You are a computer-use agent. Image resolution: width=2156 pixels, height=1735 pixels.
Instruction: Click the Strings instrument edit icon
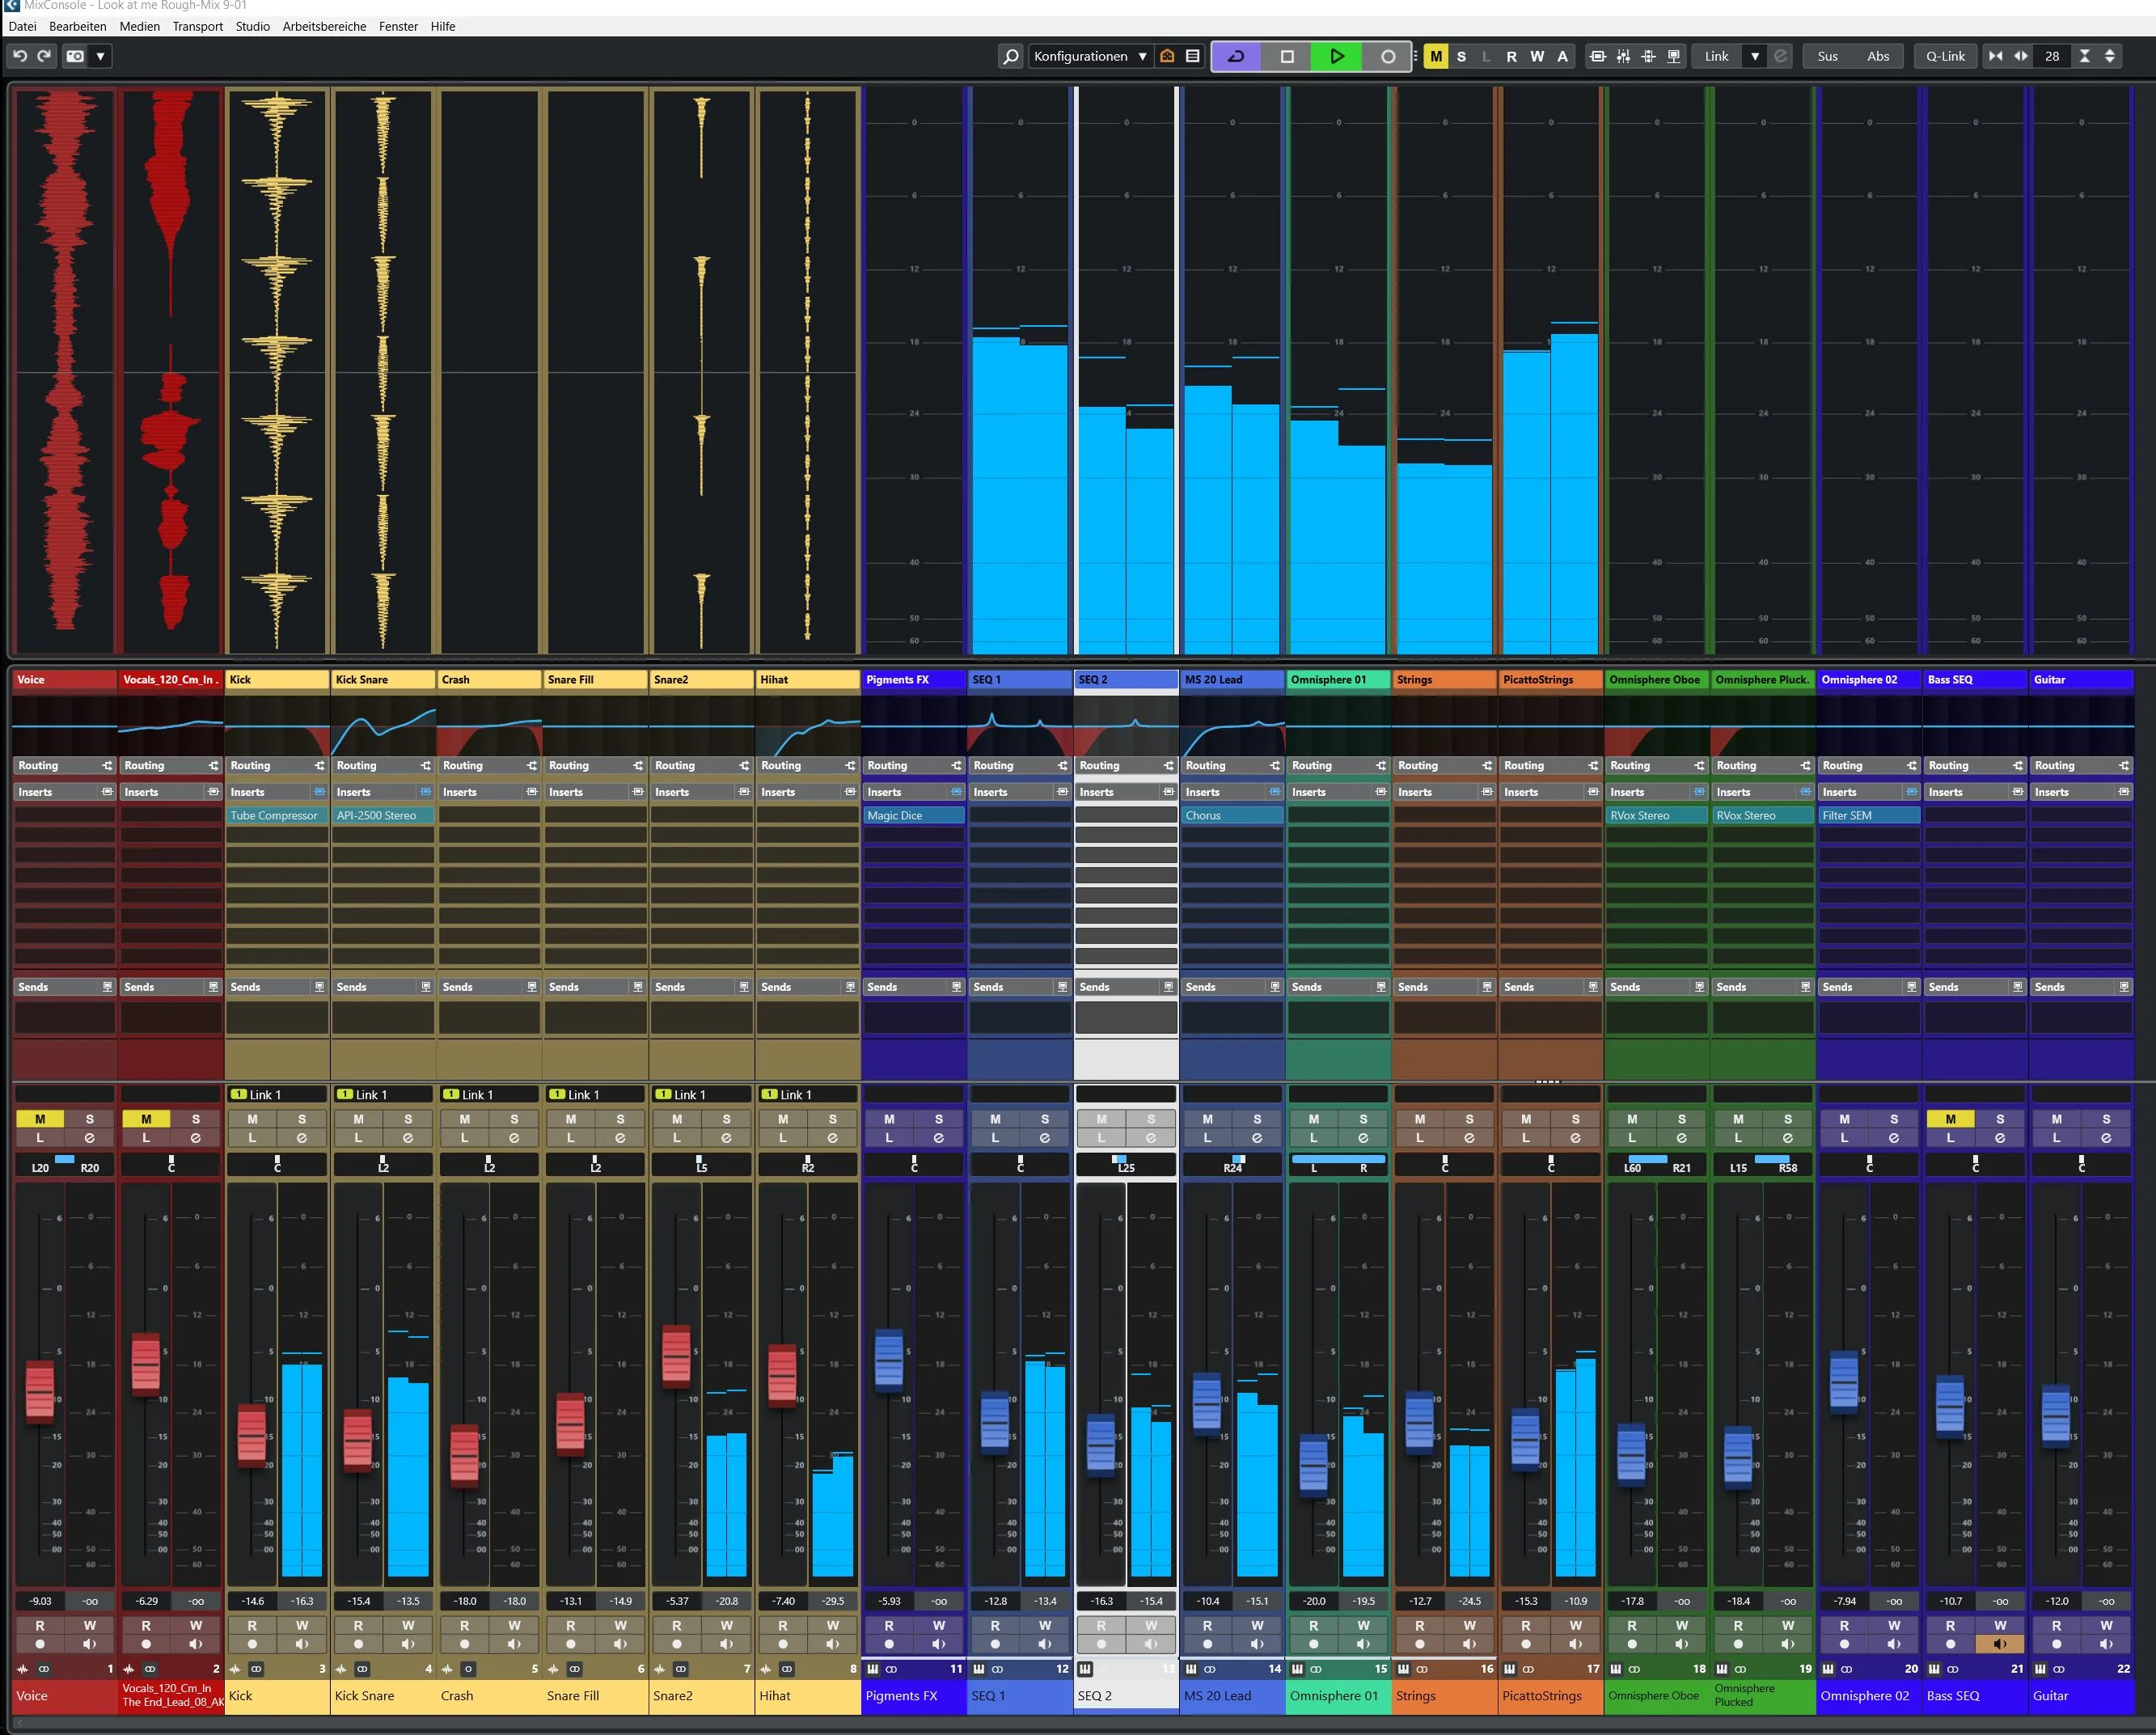tap(1404, 1668)
